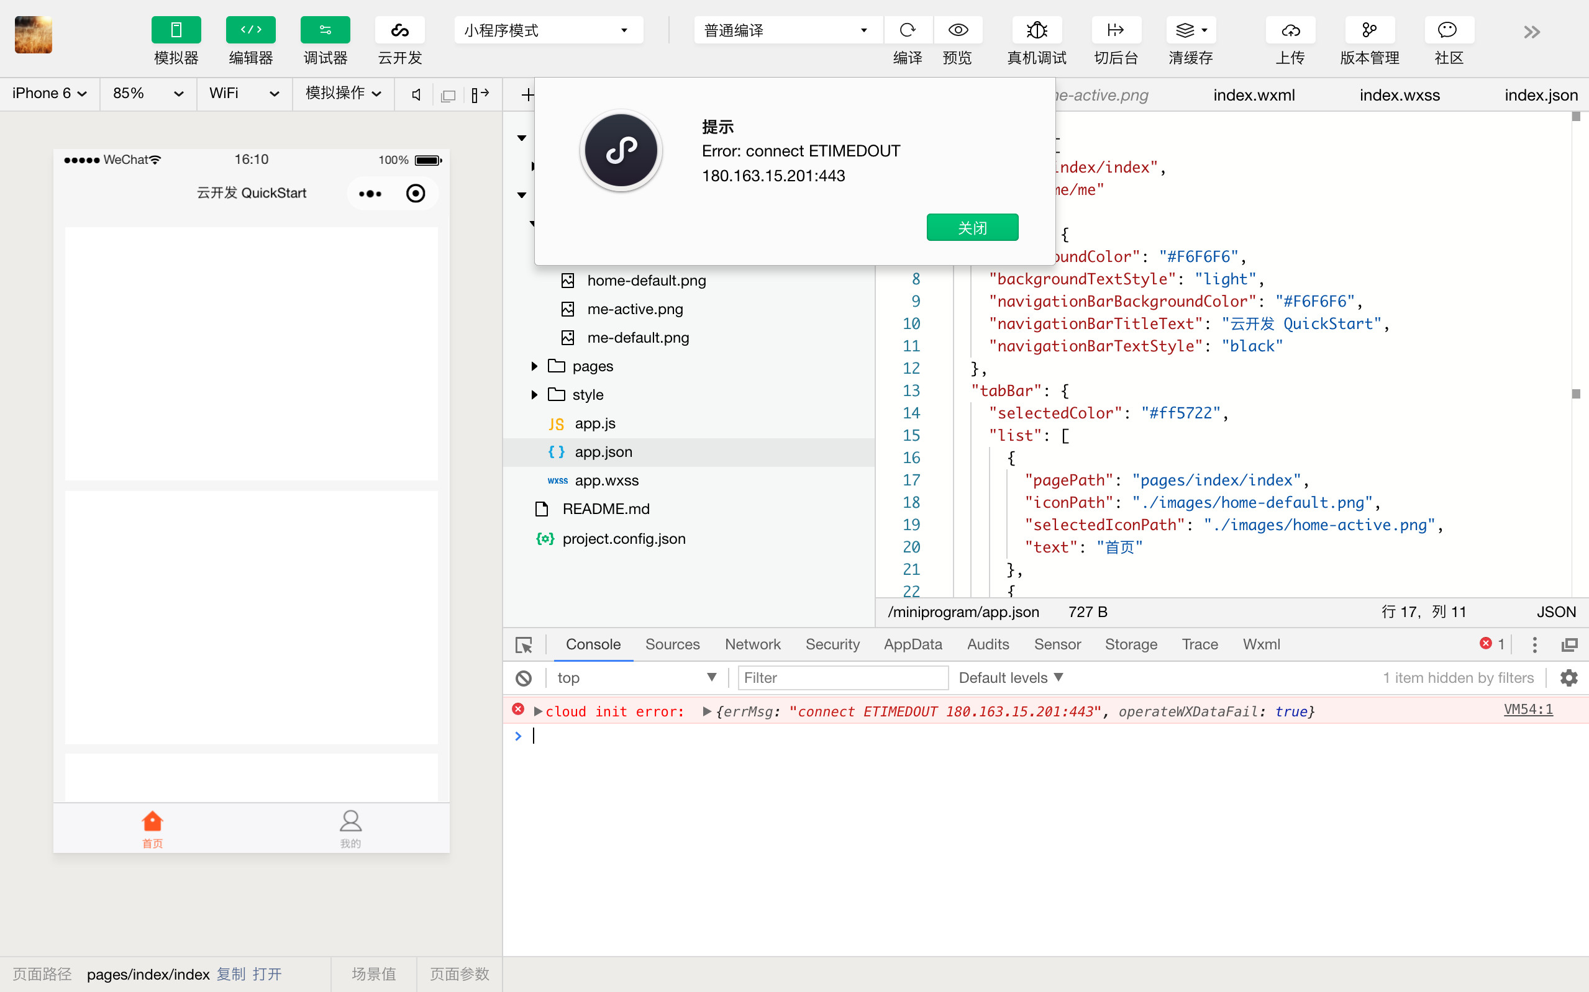This screenshot has height=992, width=1589.
Task: Open the AppData devtools tab
Action: 913,644
